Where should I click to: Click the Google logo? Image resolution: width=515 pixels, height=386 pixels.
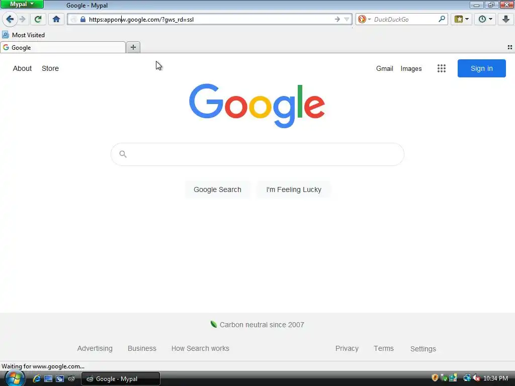[x=257, y=106]
